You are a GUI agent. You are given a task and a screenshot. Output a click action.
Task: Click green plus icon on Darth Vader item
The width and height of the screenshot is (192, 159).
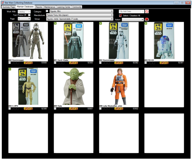55,23
